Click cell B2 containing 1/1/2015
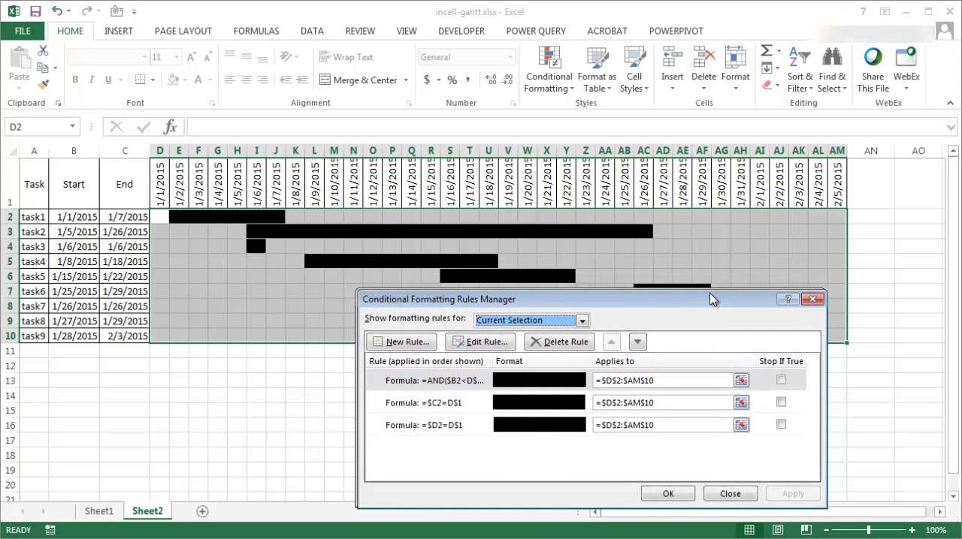The image size is (962, 539). coord(74,217)
